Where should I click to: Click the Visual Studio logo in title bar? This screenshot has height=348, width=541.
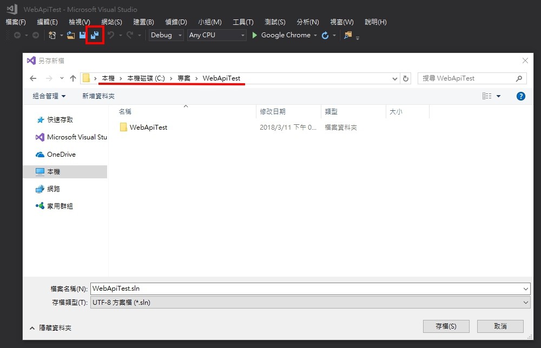[12, 9]
